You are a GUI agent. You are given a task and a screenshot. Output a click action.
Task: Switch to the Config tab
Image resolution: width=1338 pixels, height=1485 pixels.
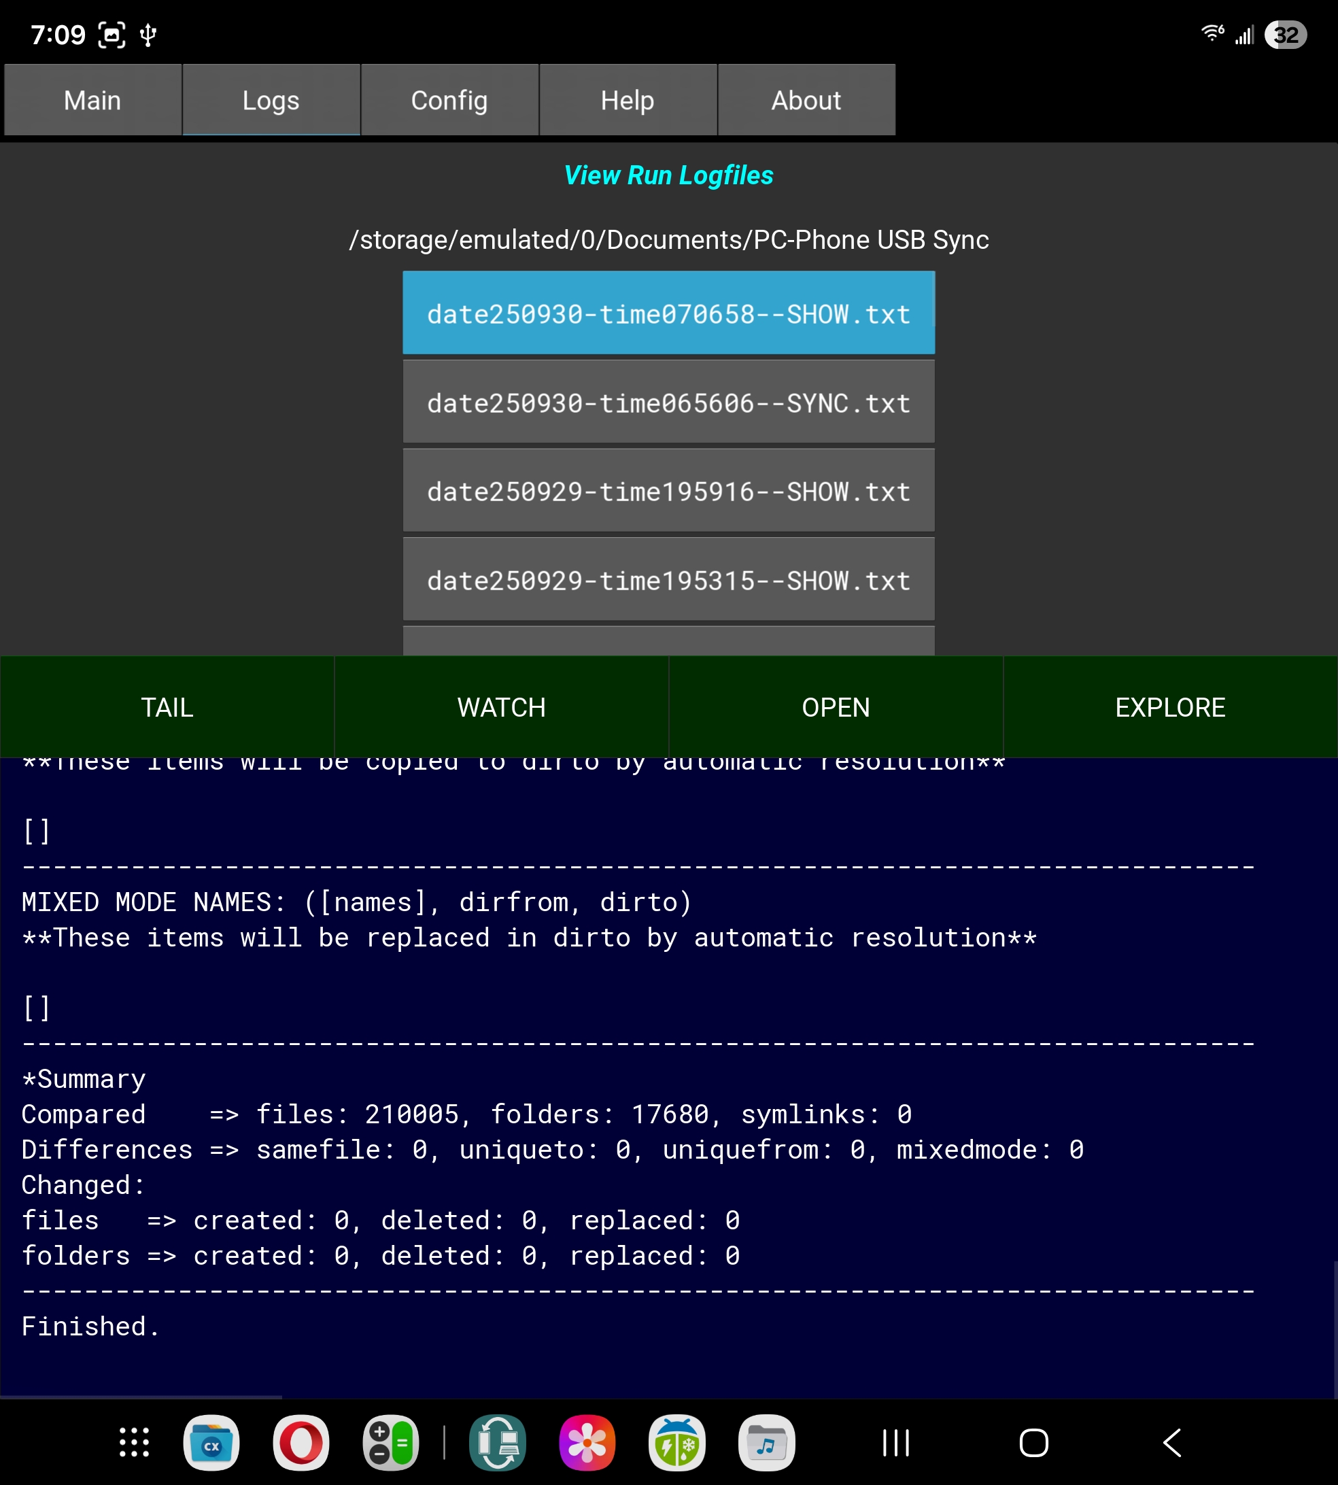[449, 100]
